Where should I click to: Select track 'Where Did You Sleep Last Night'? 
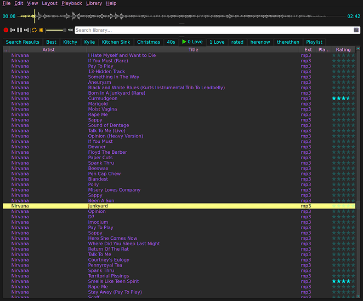point(179,244)
